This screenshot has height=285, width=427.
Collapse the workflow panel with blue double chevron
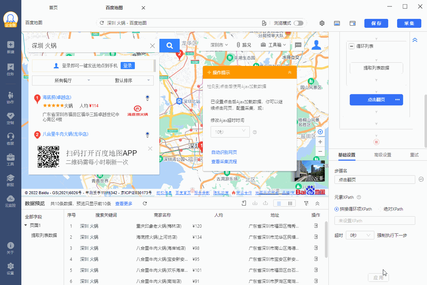point(415,40)
